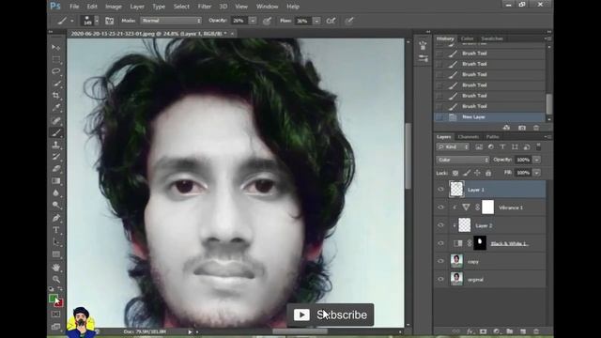Select the Move tool
Screen dimensions: 601x338
pos(56,47)
